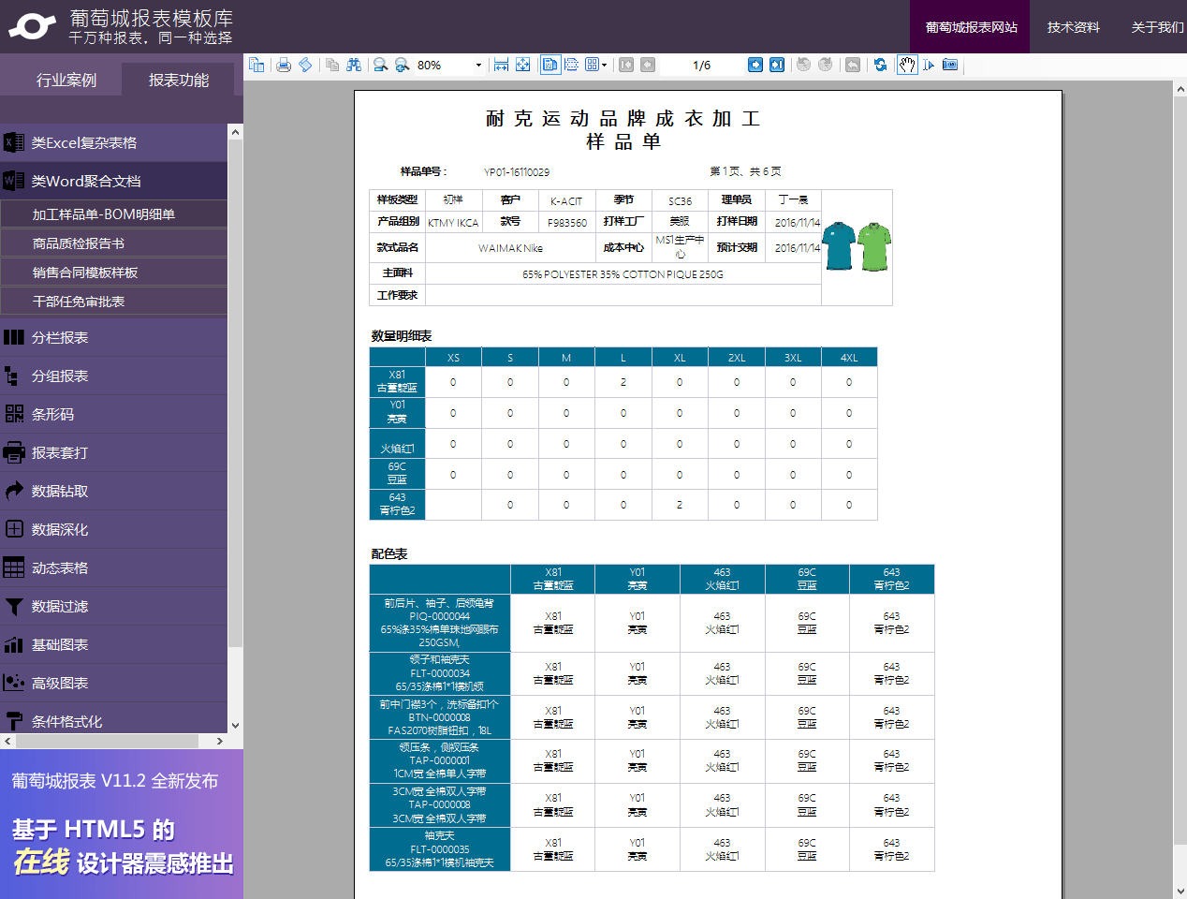Viewport: 1187px width, 899px height.
Task: Click the Copy icon in the viewer toolbar
Action: (332, 65)
